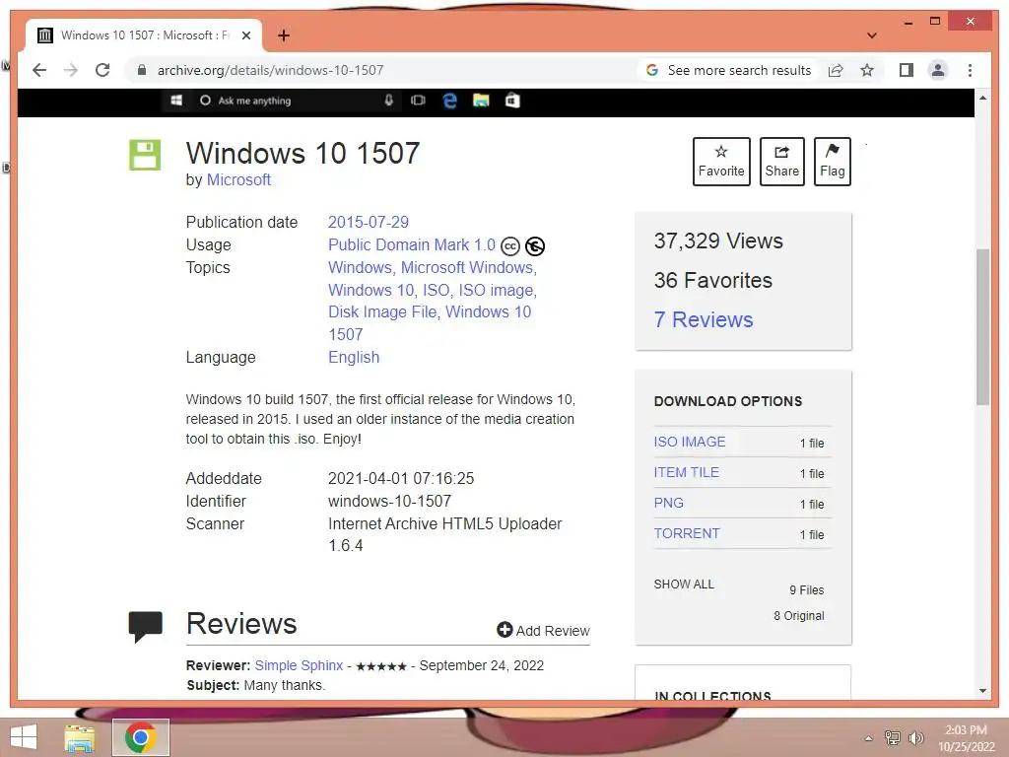The height and width of the screenshot is (757, 1009).
Task: Flag this item with the Flag button
Action: pos(832,162)
